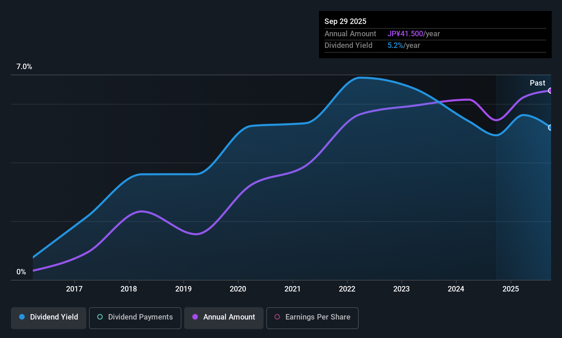Choose the 2024 year label

click(x=456, y=289)
